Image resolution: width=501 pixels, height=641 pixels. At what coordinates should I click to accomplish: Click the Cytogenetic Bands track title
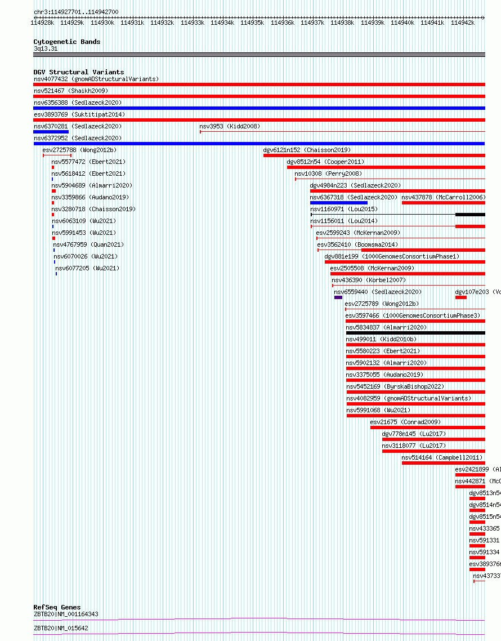click(66, 42)
